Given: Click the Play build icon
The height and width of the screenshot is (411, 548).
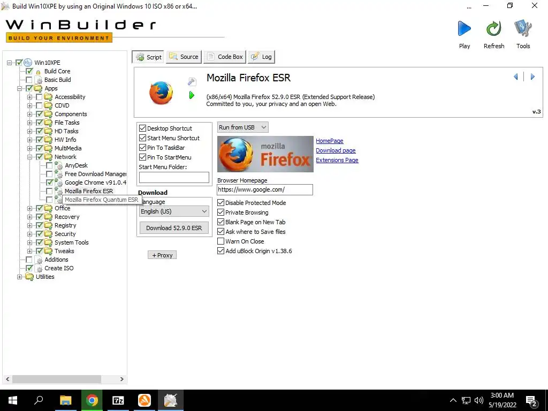Looking at the screenshot, I should click(x=464, y=28).
